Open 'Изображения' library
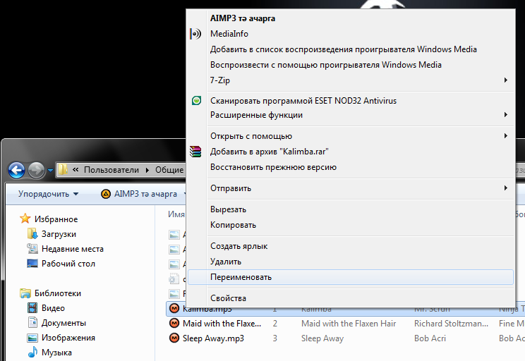Image resolution: width=525 pixels, height=361 pixels. pos(68,338)
